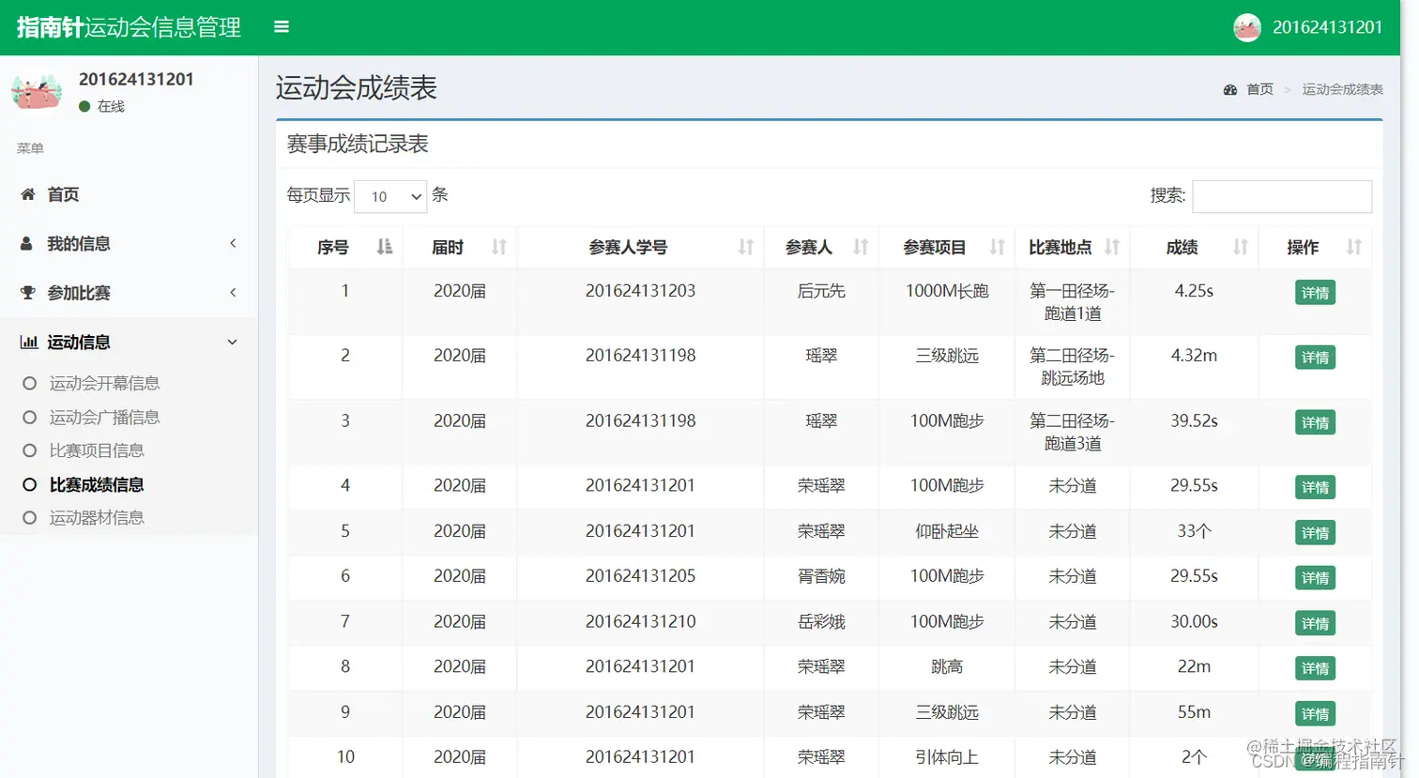Click 详情 for row 4 荣瑶翠
The width and height of the screenshot is (1419, 778).
click(1315, 487)
